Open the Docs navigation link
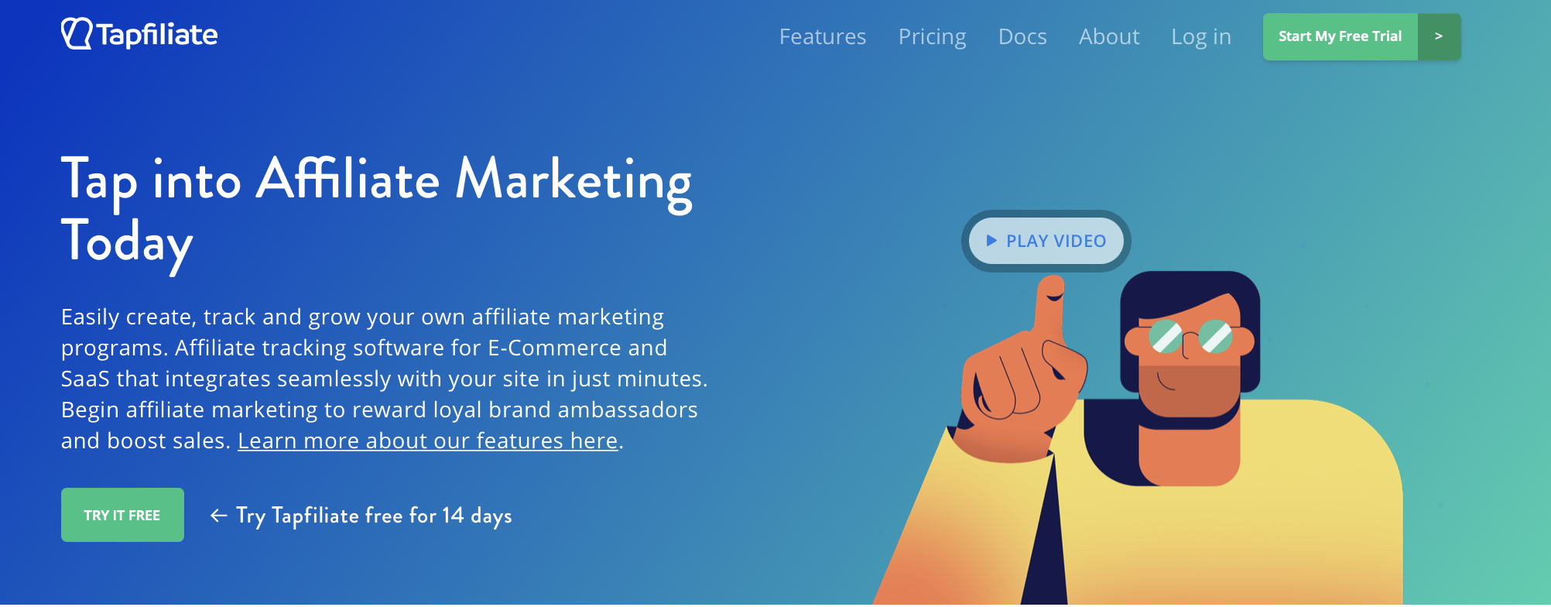This screenshot has width=1551, height=607. pyautogui.click(x=1022, y=36)
